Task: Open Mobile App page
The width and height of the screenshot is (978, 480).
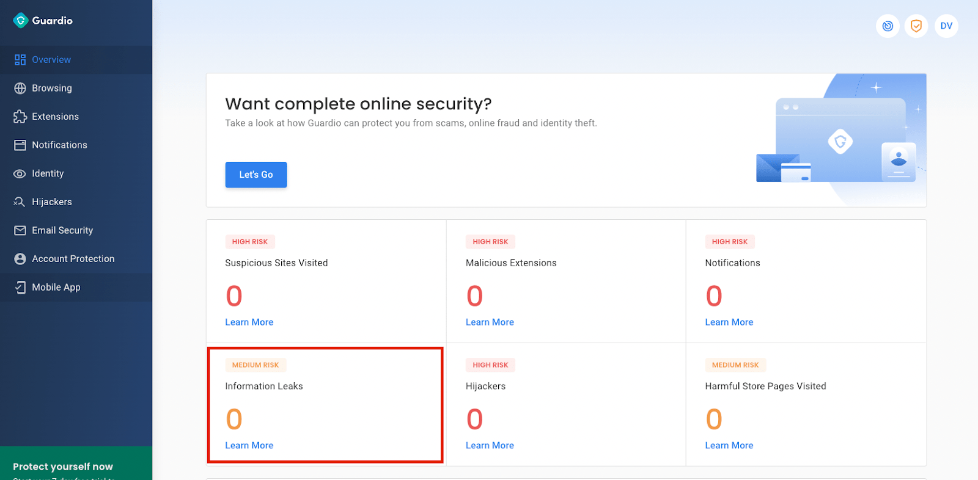Action: [x=76, y=287]
